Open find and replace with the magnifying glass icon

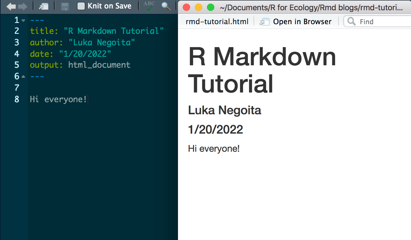point(166,6)
